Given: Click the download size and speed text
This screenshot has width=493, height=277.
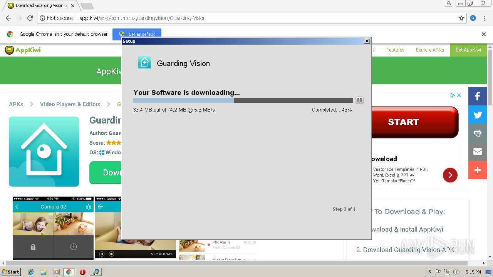Looking at the screenshot, I should (174, 110).
